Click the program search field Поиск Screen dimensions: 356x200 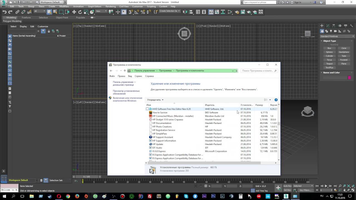click(259, 71)
